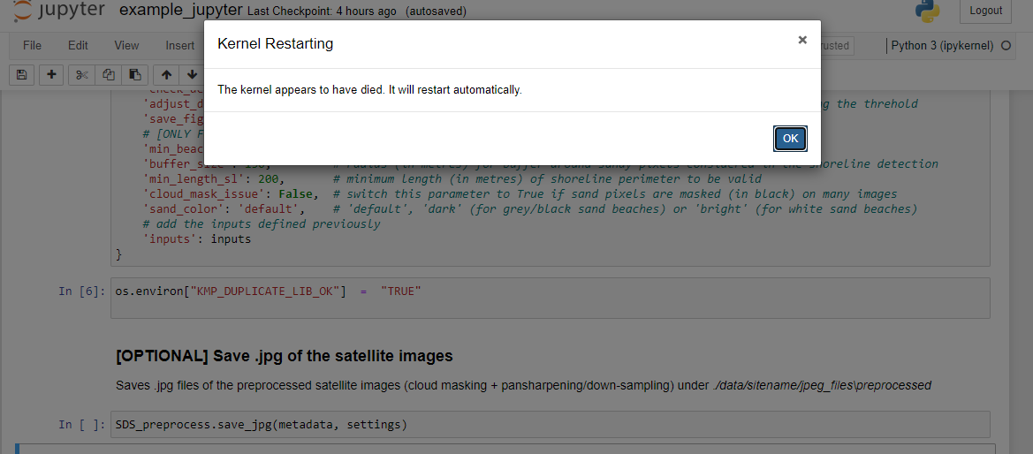Click the save notebook icon
Image resolution: width=1033 pixels, height=454 pixels.
coord(21,74)
